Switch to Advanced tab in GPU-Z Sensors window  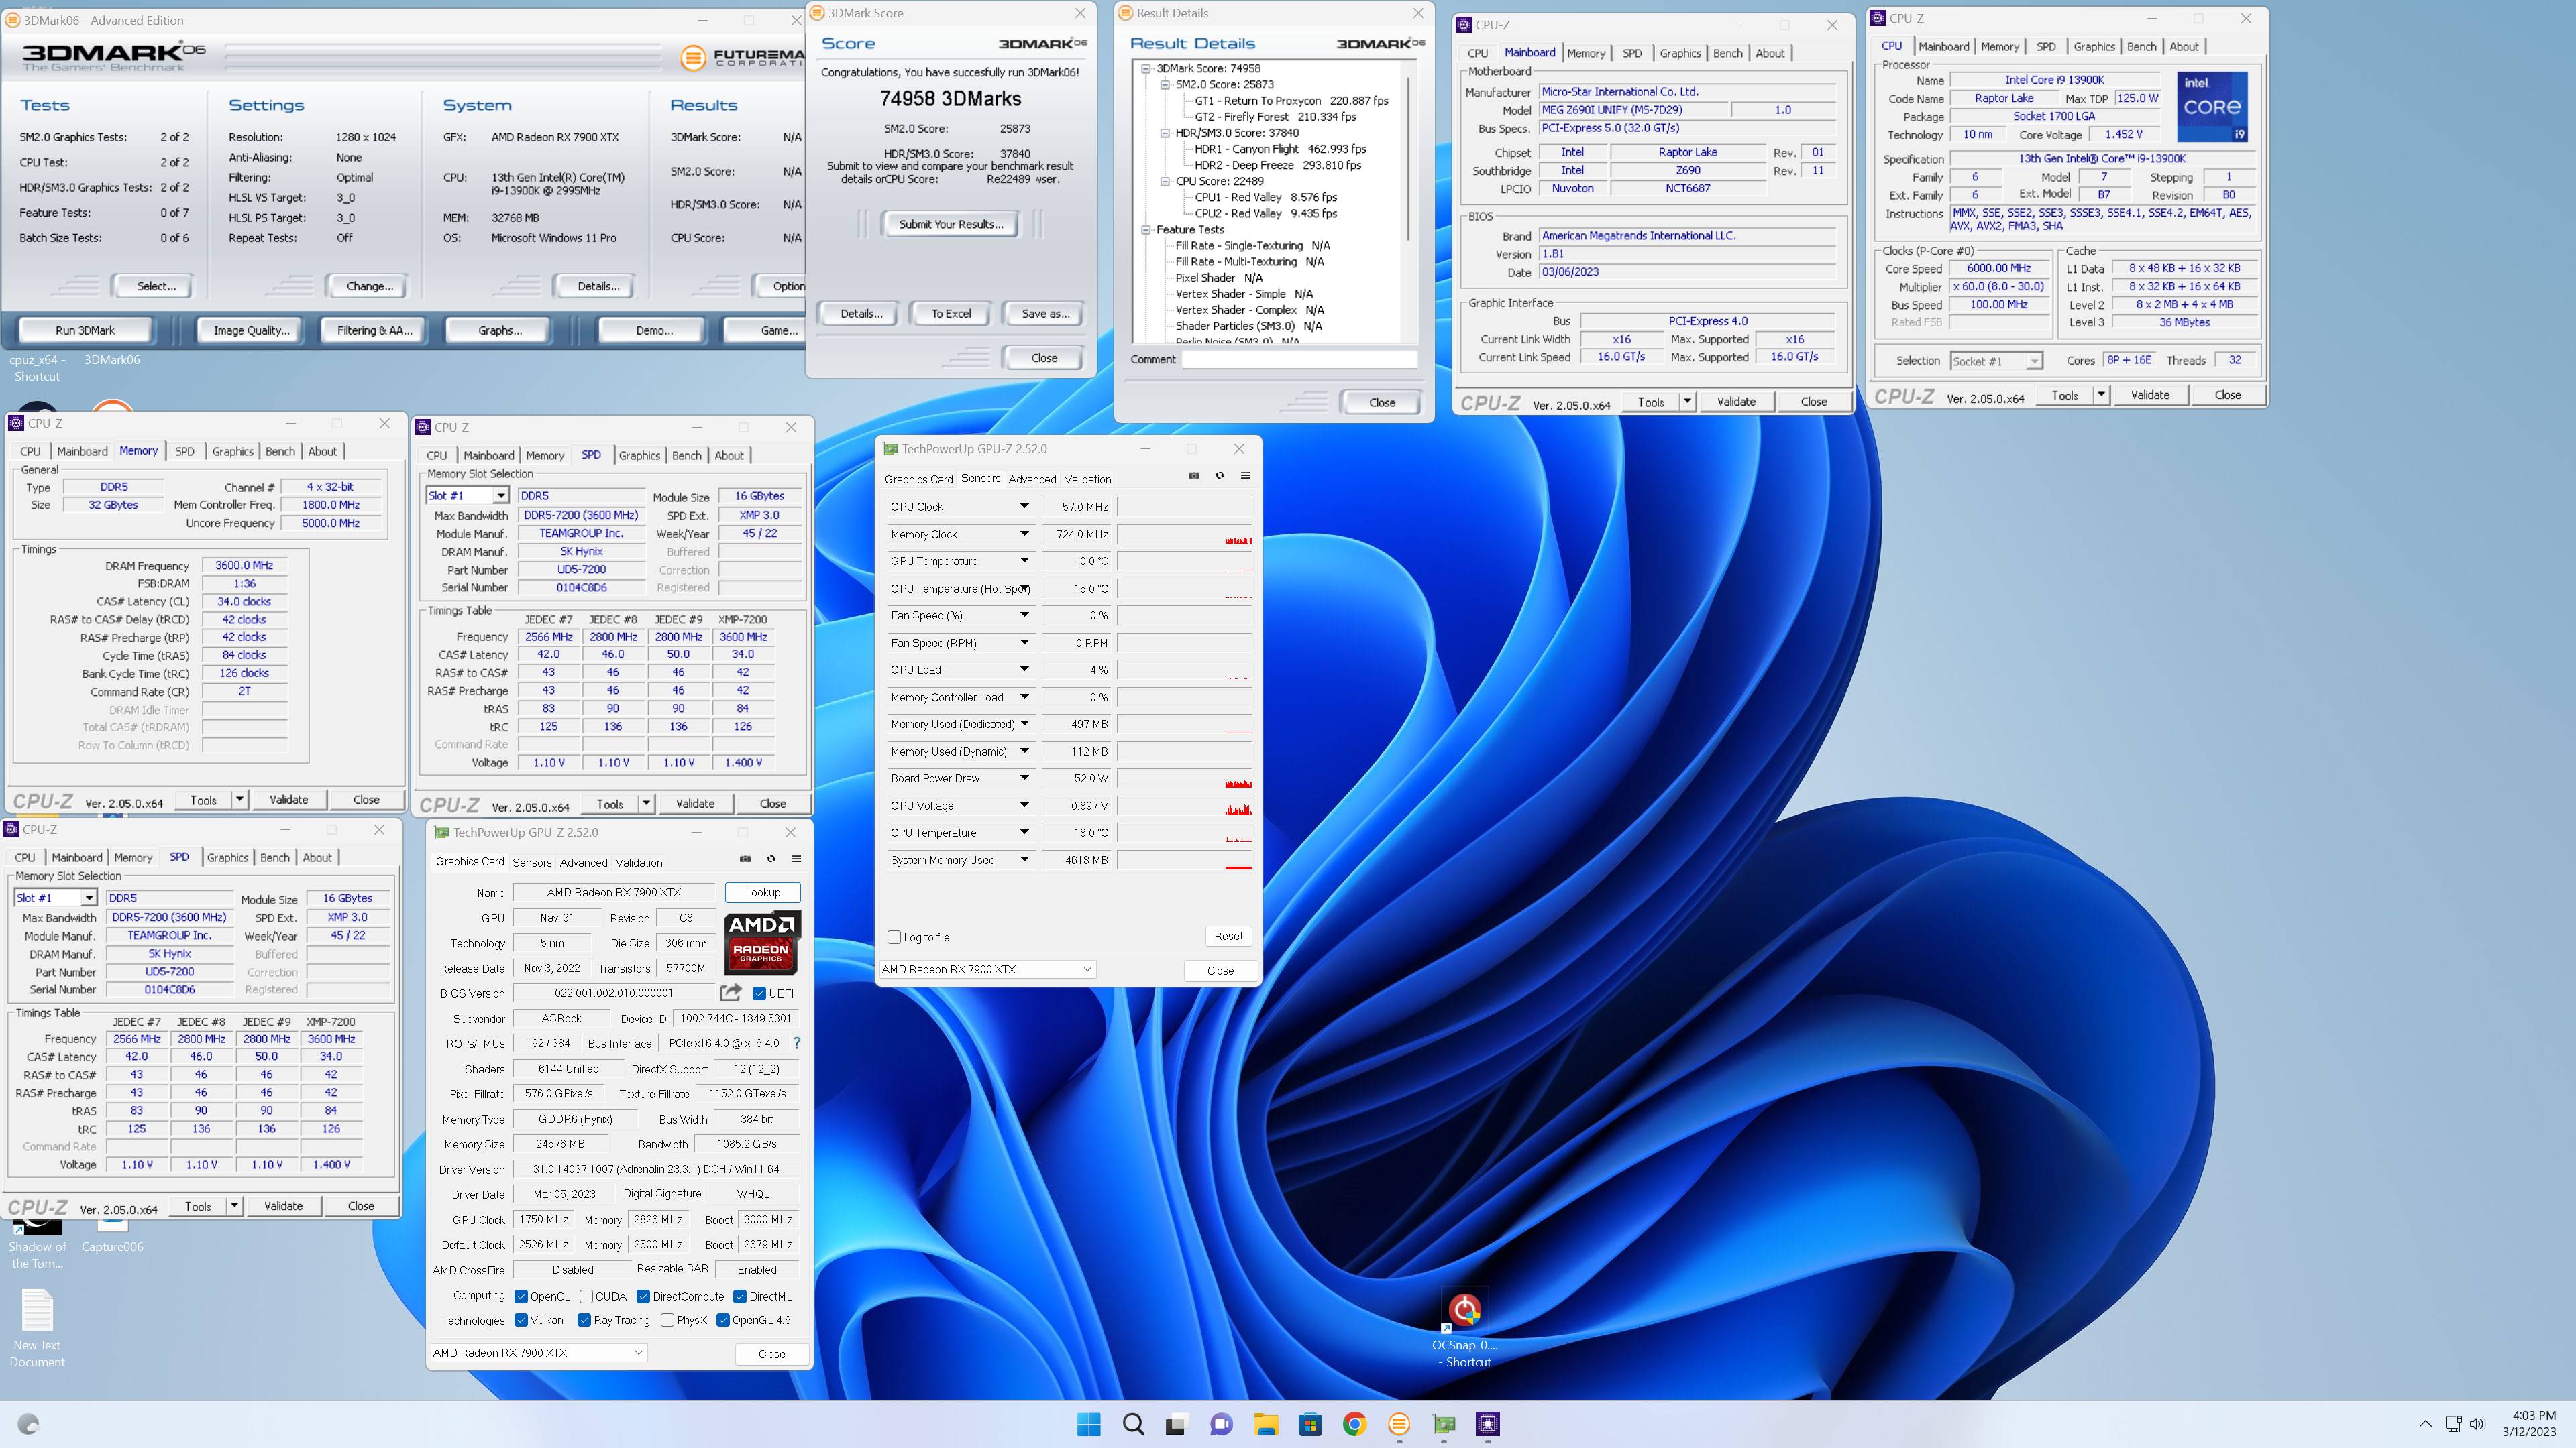tap(1032, 480)
